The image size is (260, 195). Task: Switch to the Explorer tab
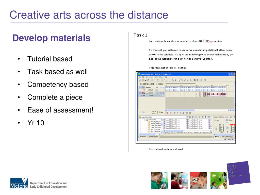coord(143,137)
